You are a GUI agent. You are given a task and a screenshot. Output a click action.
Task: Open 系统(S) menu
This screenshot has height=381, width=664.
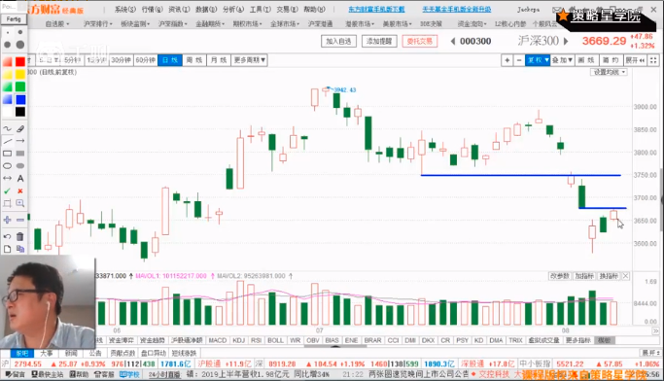[x=125, y=10]
